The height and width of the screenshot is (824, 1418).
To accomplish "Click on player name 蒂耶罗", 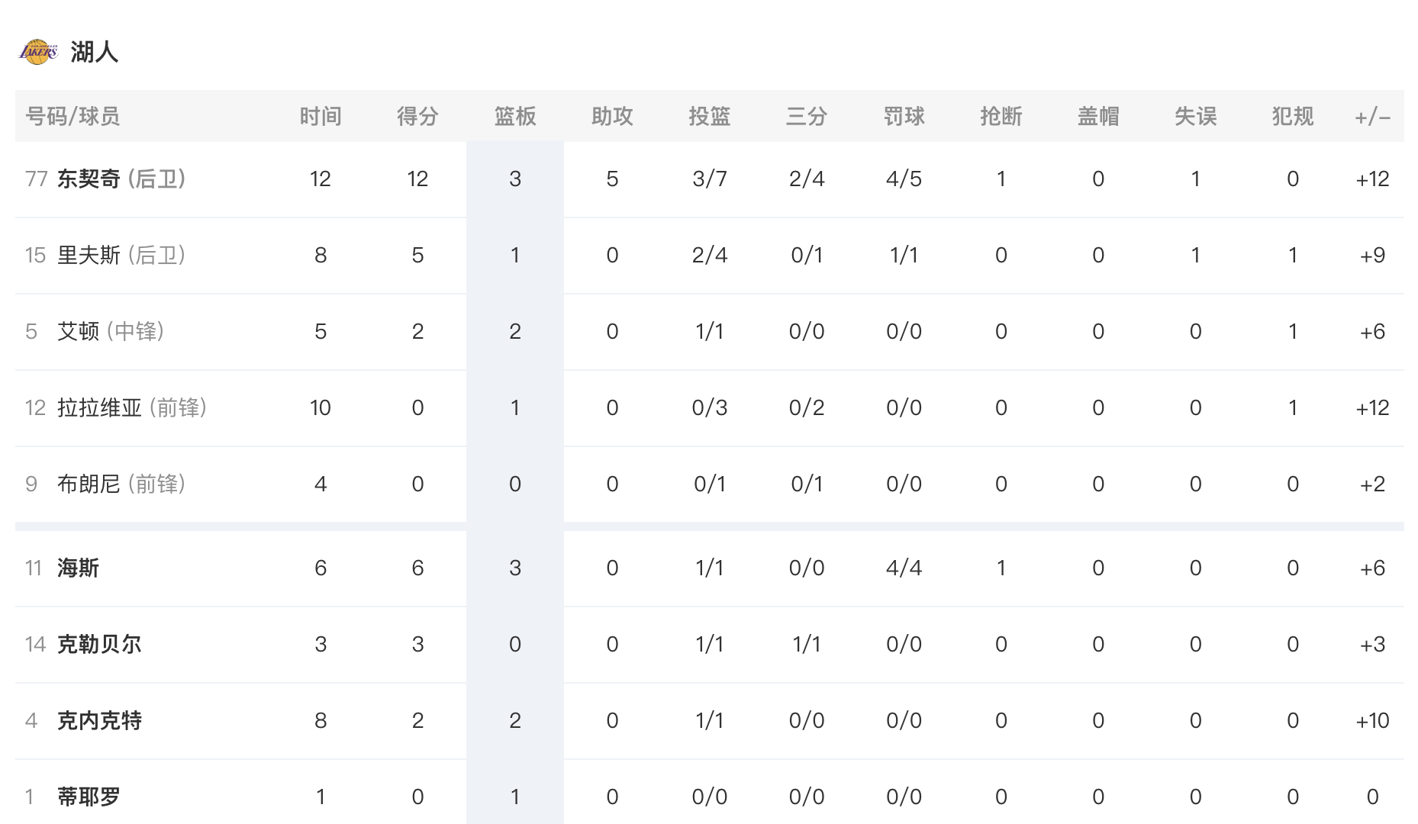I will click(x=89, y=797).
